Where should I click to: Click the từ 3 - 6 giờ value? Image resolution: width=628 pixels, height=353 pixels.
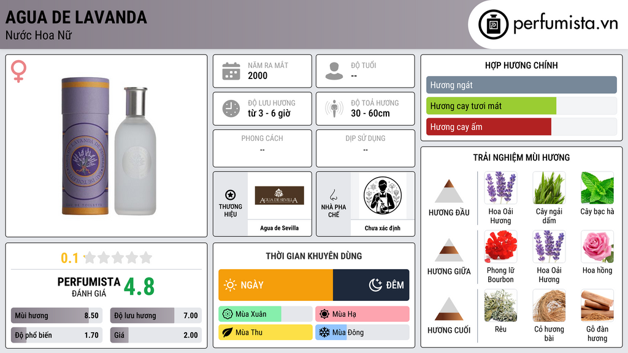(x=269, y=113)
